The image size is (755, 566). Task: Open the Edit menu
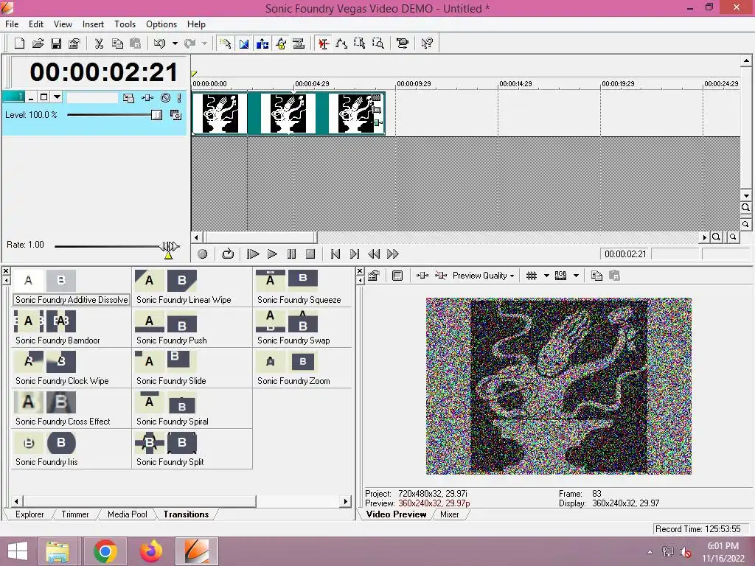tap(36, 24)
